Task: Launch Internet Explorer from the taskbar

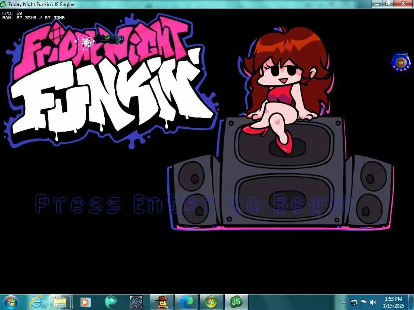Action: coord(36,302)
